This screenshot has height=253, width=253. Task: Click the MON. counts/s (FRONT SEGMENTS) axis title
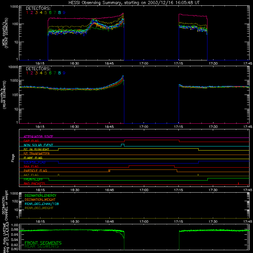point(5,33)
